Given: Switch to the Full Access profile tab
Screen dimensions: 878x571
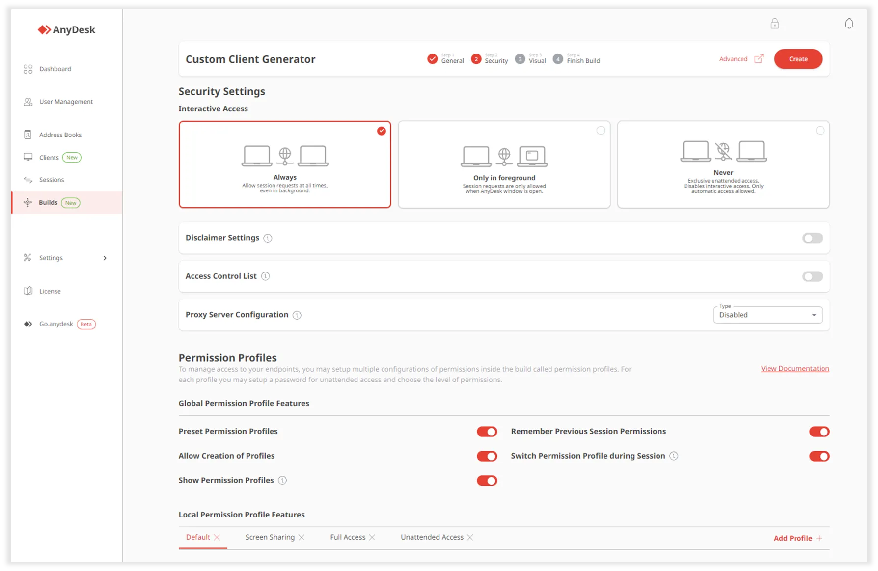Looking at the screenshot, I should click(347, 537).
